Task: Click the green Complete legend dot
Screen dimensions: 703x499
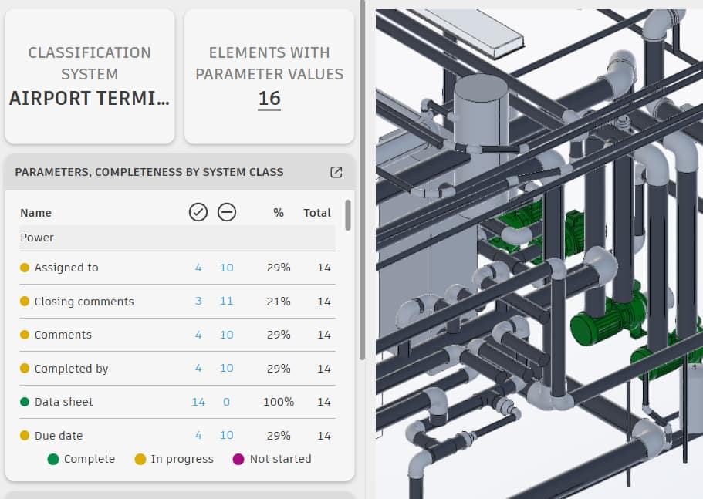Action: [x=53, y=459]
